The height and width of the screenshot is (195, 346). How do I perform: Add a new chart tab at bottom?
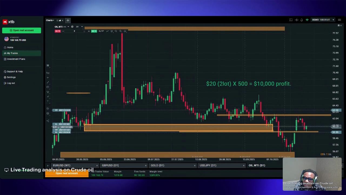[48, 165]
